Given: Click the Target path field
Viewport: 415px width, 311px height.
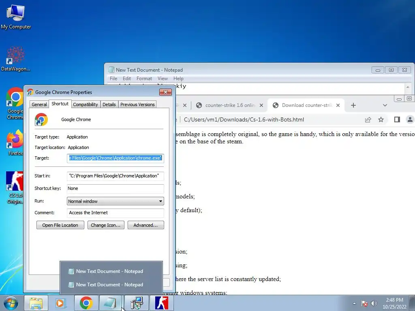Looking at the screenshot, I should coord(116,158).
